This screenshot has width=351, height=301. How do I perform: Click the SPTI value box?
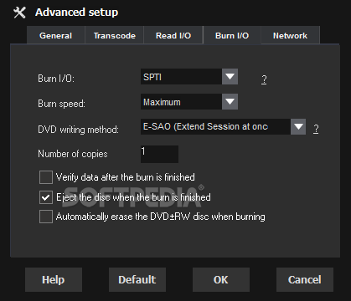pos(181,77)
